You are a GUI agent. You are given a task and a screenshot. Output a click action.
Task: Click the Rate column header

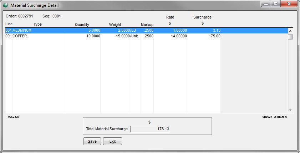170,17
